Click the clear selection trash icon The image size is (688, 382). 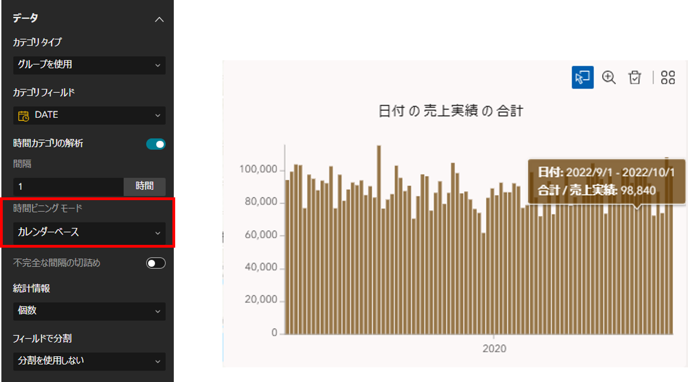(x=634, y=77)
